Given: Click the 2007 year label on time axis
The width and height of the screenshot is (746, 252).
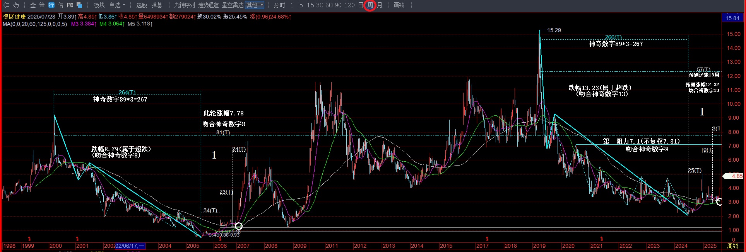Looking at the screenshot, I should coord(243,246).
